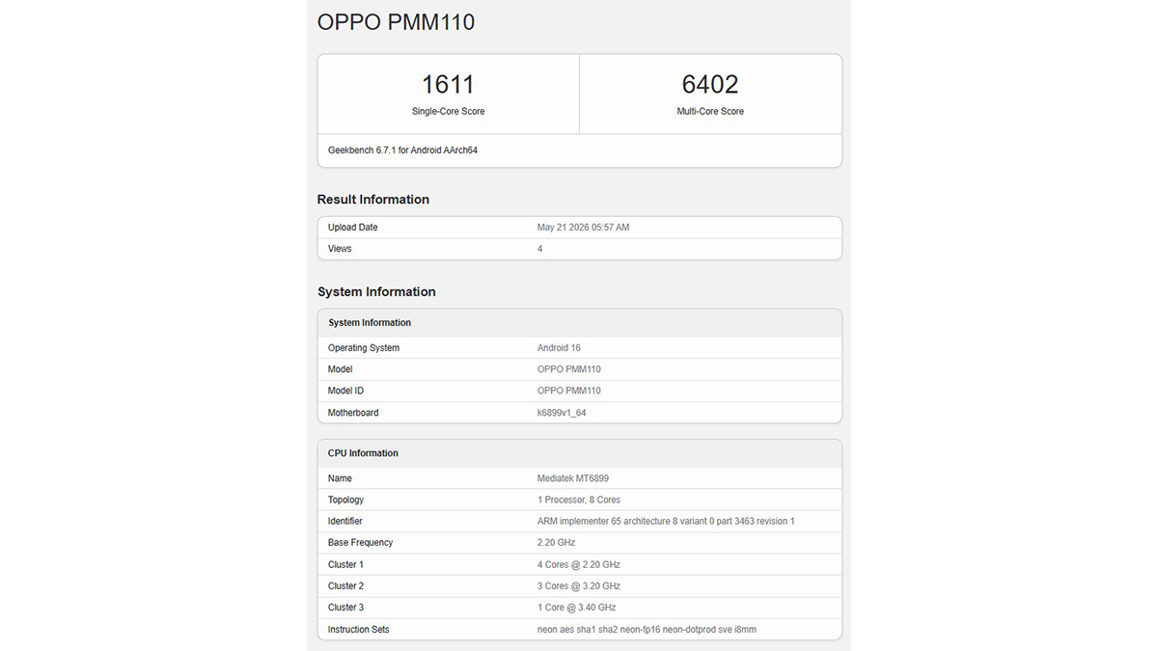Select the ARM implementer 65 identifier value
This screenshot has height=651, width=1158.
point(666,521)
